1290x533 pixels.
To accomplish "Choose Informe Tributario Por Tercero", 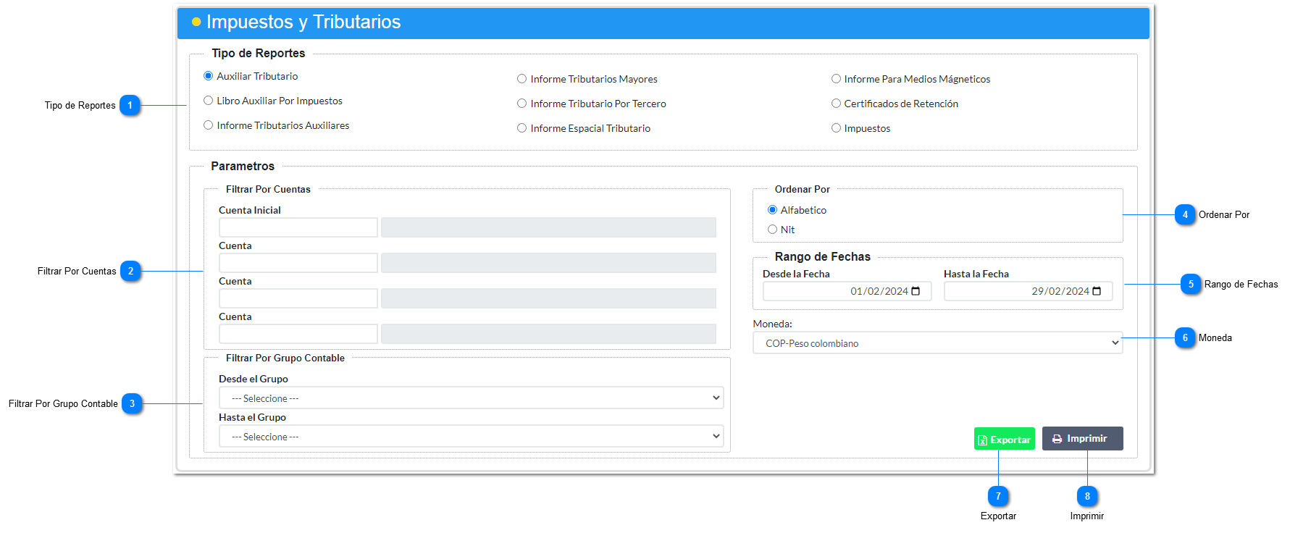I will [x=522, y=104].
